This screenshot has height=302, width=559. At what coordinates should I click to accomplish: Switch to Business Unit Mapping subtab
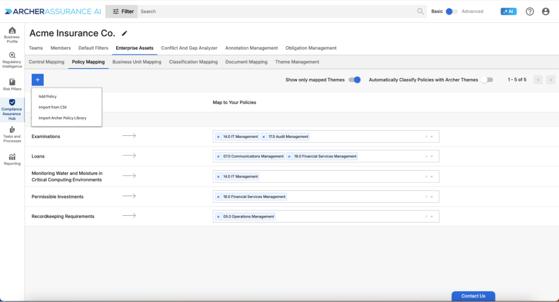pyautogui.click(x=136, y=62)
